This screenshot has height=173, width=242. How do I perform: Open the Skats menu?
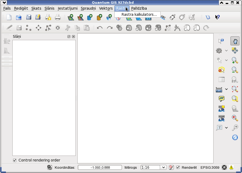pos(36,8)
